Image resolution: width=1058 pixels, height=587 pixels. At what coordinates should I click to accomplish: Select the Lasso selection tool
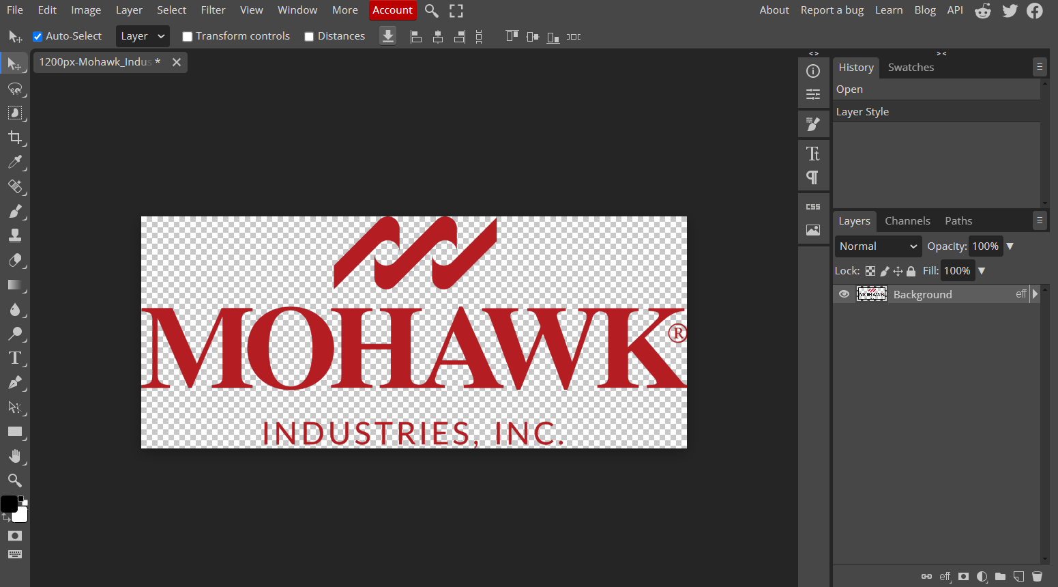(x=14, y=89)
